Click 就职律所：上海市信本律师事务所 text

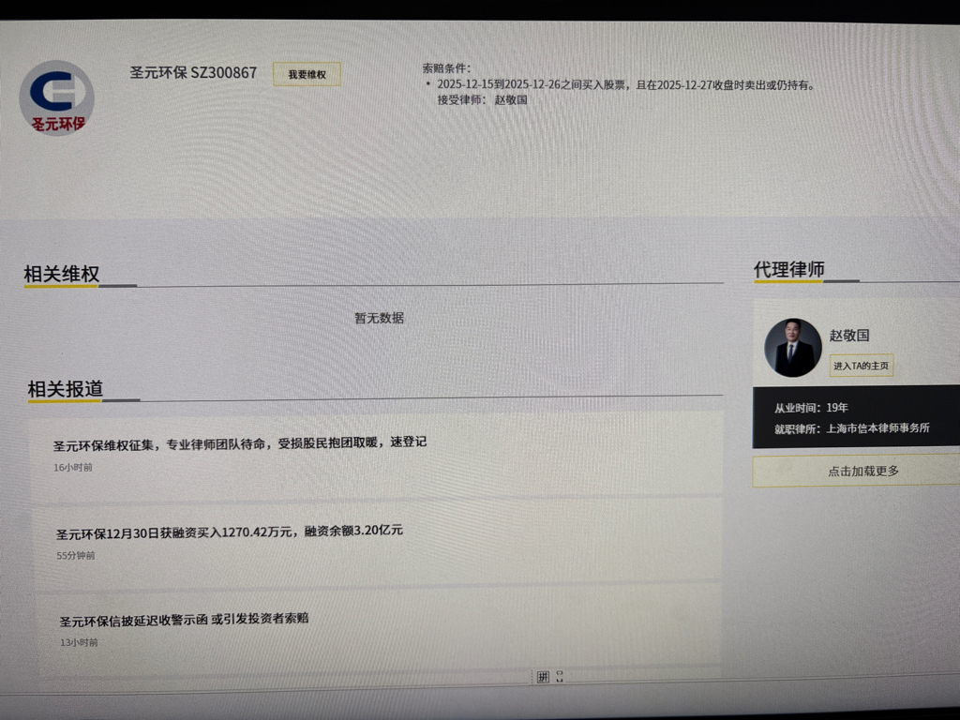point(851,427)
